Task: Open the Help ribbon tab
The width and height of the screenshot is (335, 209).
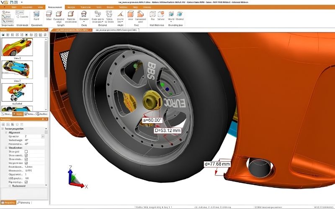Action: [x=135, y=7]
